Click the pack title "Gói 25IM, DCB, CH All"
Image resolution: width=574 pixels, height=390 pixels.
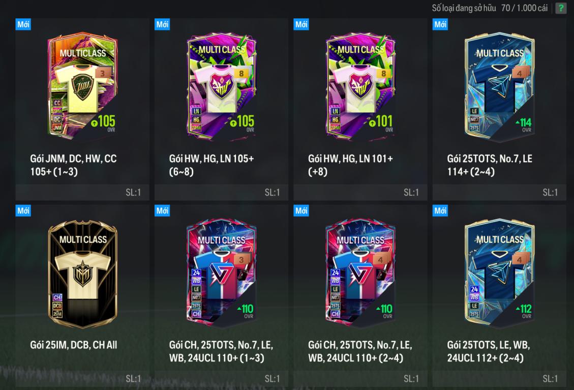(x=74, y=345)
